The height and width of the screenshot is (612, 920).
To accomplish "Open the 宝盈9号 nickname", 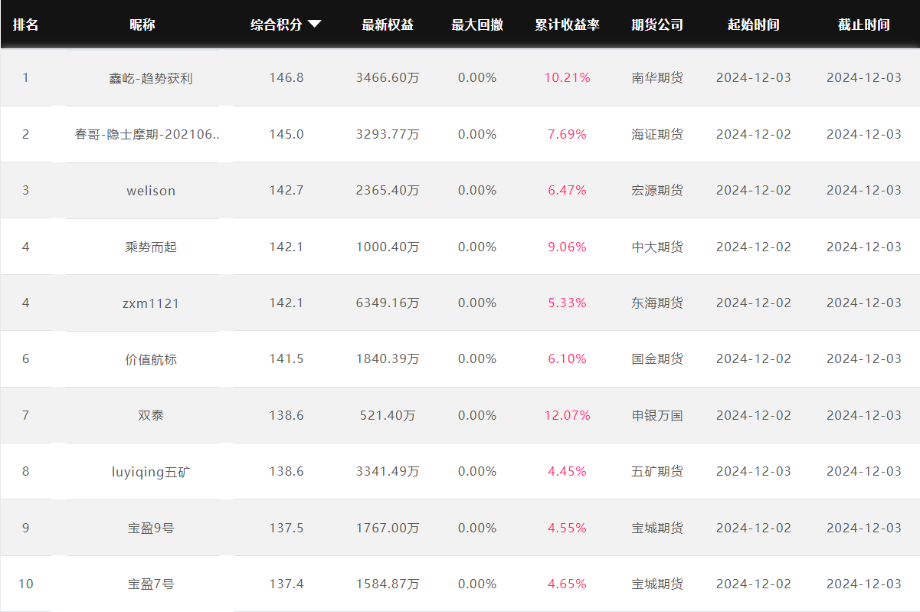I will tap(151, 528).
